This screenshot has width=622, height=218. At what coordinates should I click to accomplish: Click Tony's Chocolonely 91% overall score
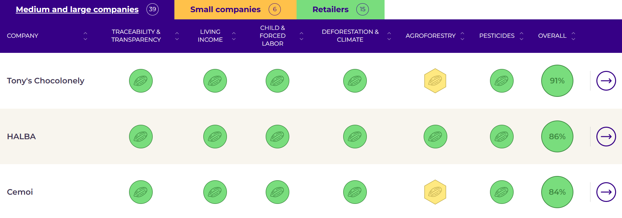(557, 81)
